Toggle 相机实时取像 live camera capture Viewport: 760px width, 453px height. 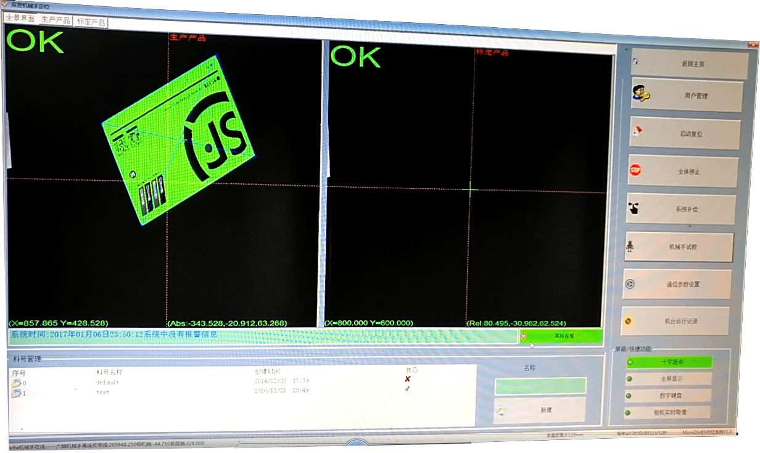668,412
